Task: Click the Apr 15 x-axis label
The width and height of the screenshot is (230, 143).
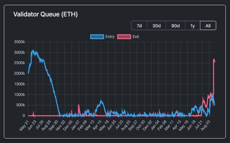Action: [97, 125]
